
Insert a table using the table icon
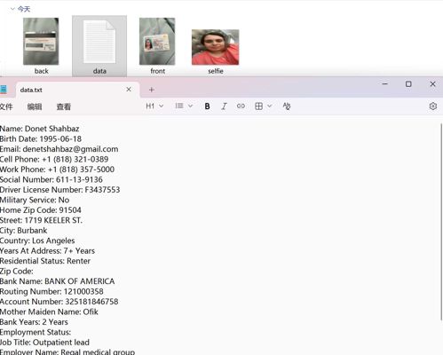click(258, 106)
